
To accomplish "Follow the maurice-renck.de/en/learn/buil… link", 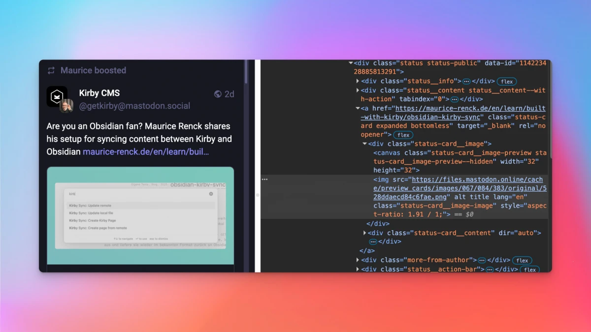I will (146, 151).
